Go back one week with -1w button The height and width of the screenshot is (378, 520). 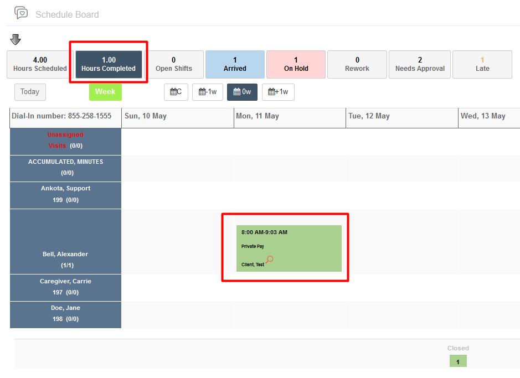pyautogui.click(x=208, y=92)
